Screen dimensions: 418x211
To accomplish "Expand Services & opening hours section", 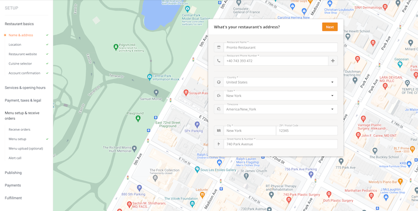I will tap(25, 88).
